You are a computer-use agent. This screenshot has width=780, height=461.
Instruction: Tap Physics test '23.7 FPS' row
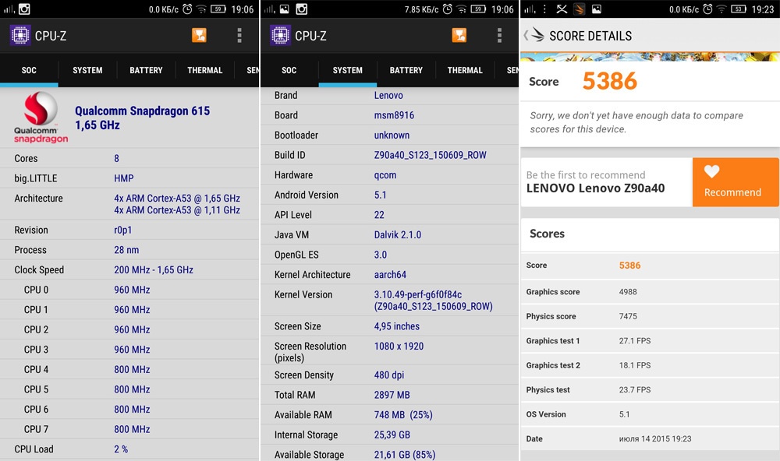pyautogui.click(x=650, y=389)
